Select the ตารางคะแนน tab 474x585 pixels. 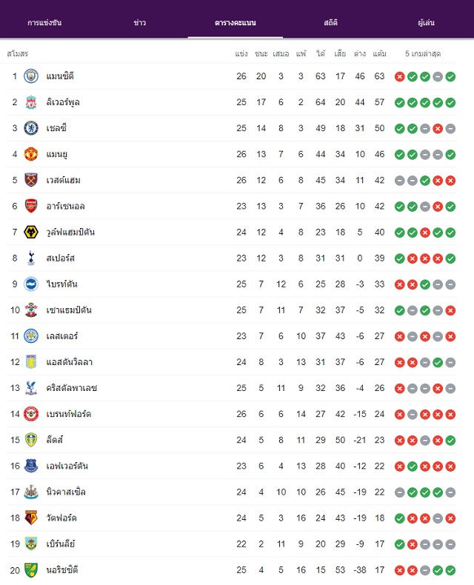click(x=235, y=23)
